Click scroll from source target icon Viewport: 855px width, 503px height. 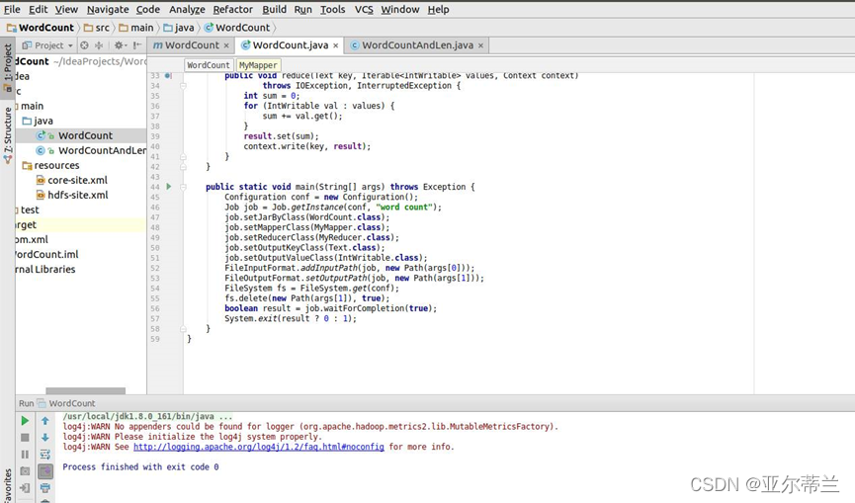85,45
